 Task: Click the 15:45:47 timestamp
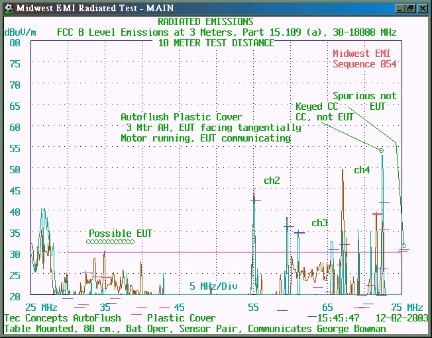tap(339, 318)
